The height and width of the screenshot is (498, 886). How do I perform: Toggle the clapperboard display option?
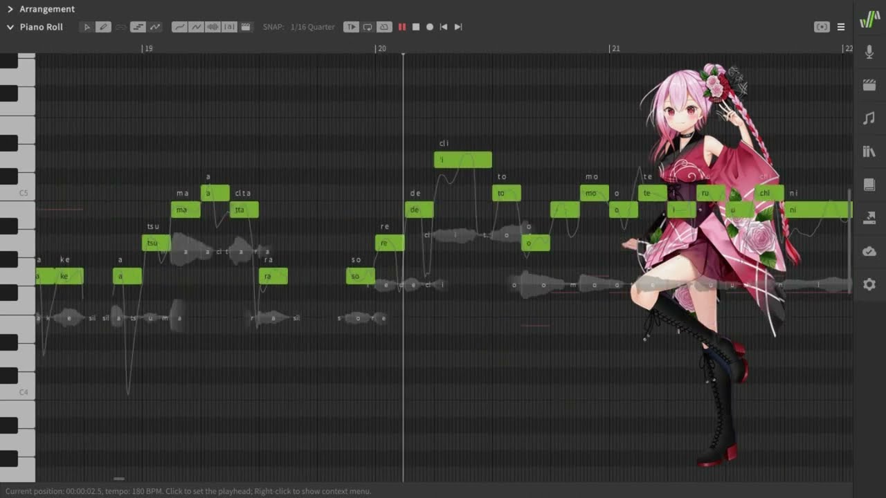246,27
